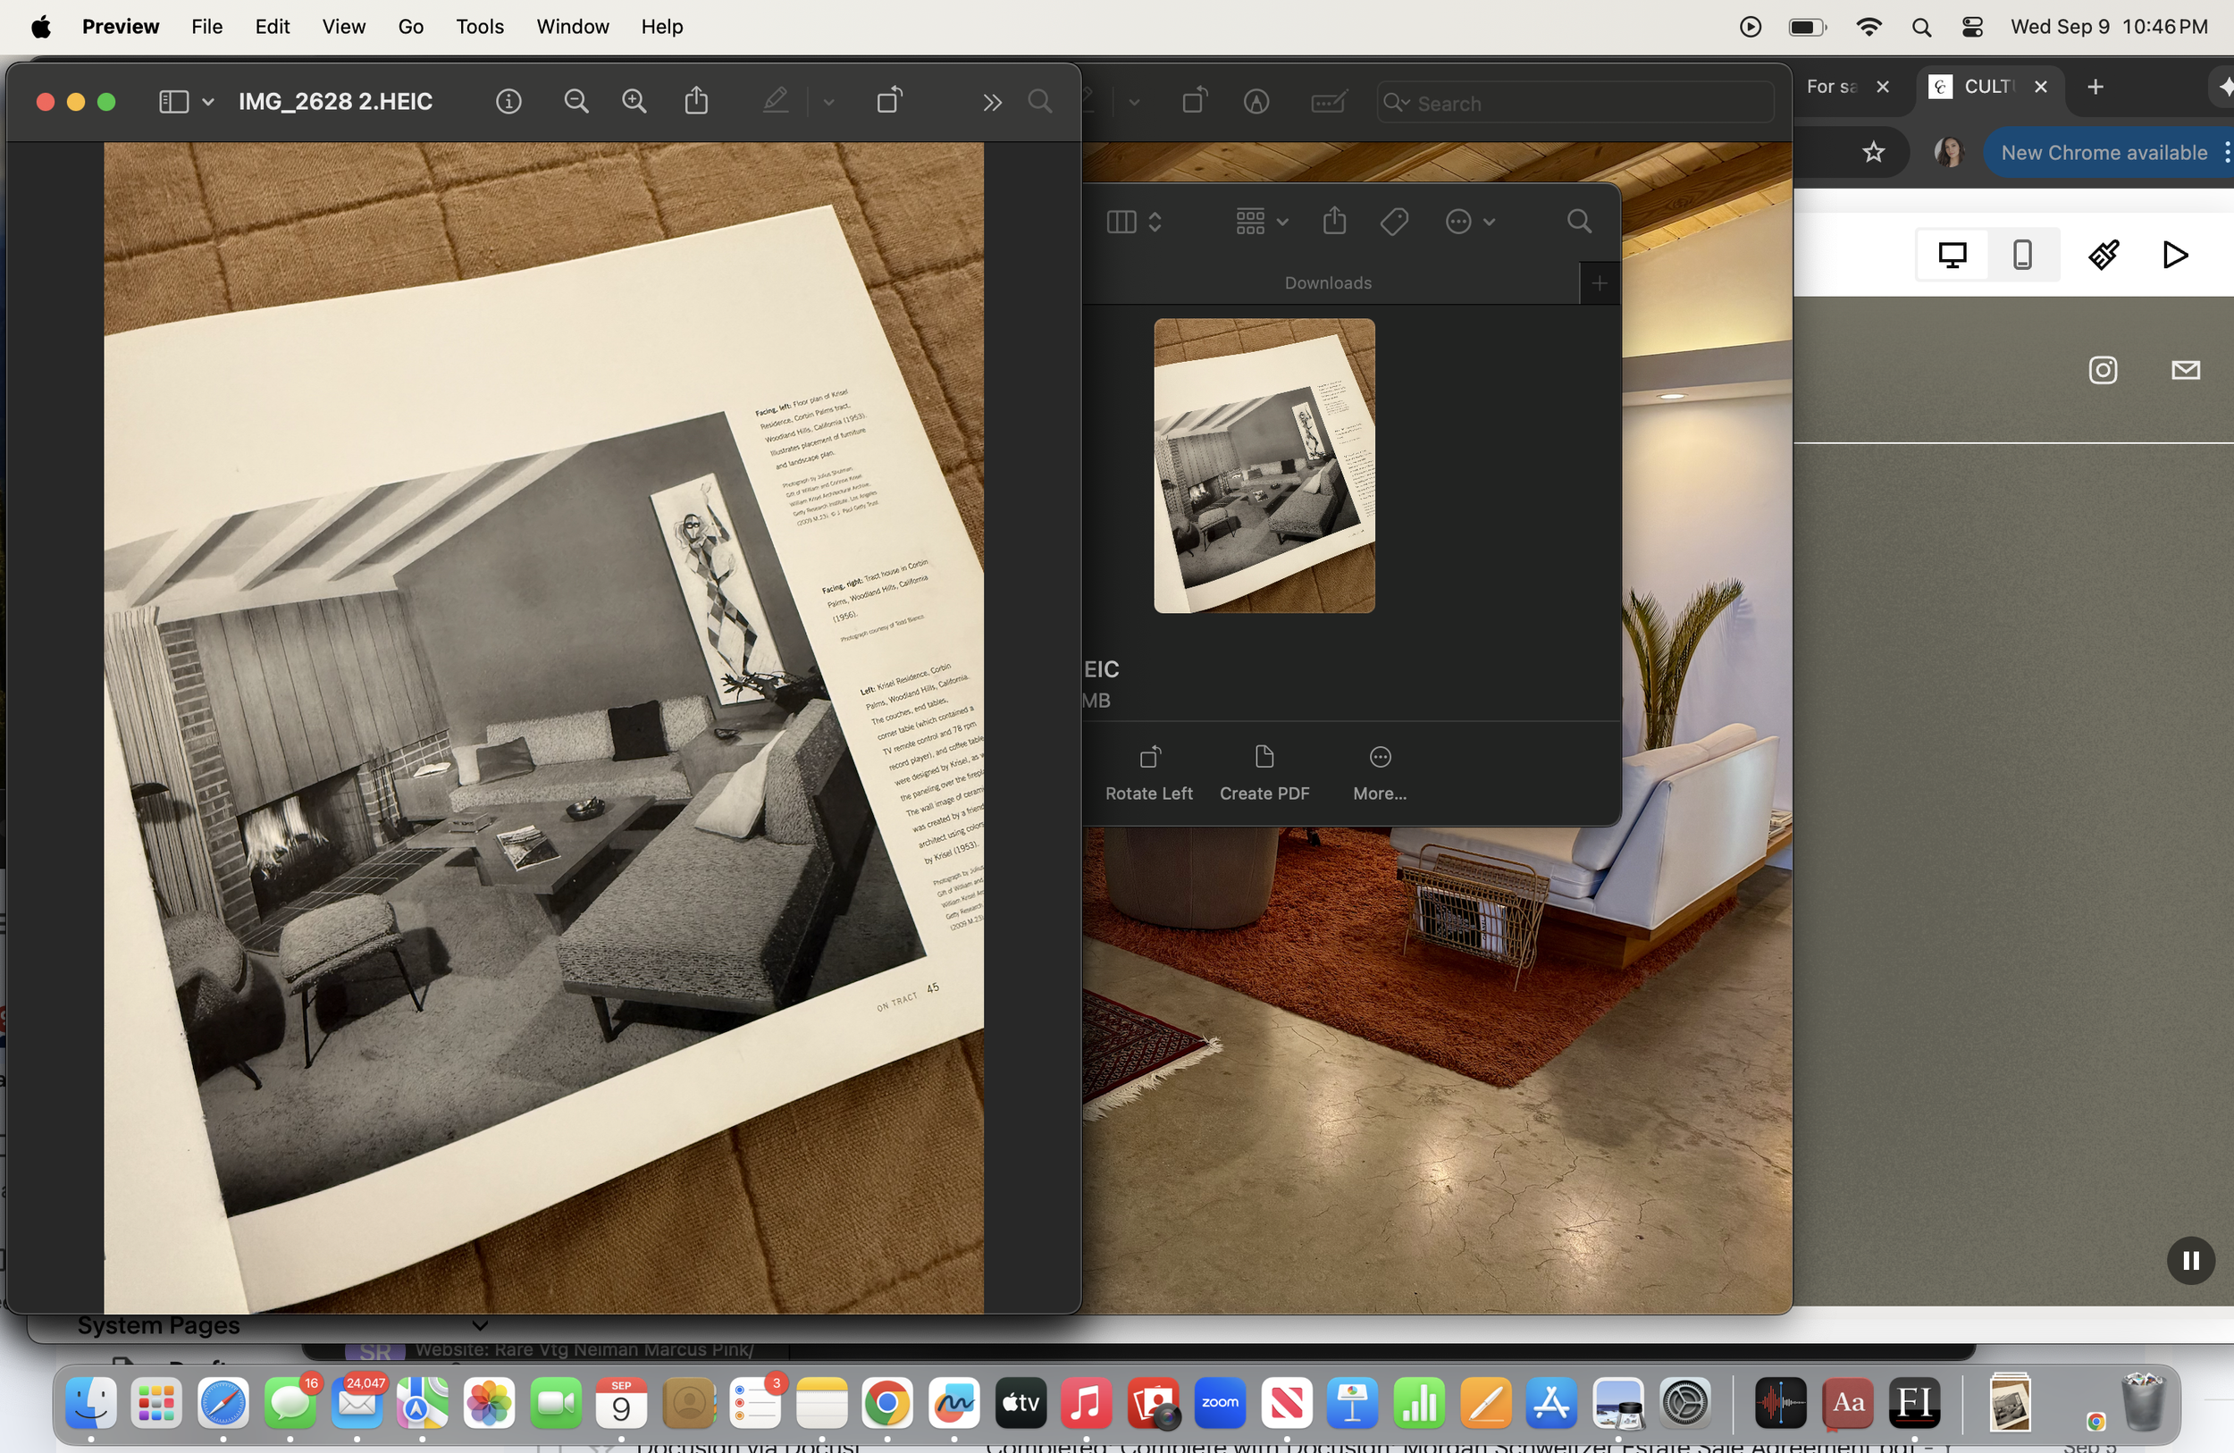2234x1453 pixels.
Task: Open the Tools menu in menu bar
Action: [480, 26]
